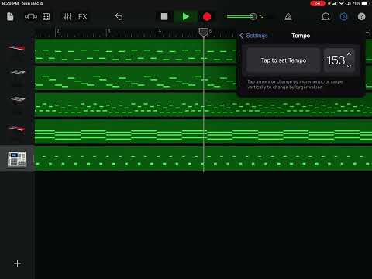Select the second track's synth icon
This screenshot has width=372, height=279.
click(x=17, y=72)
